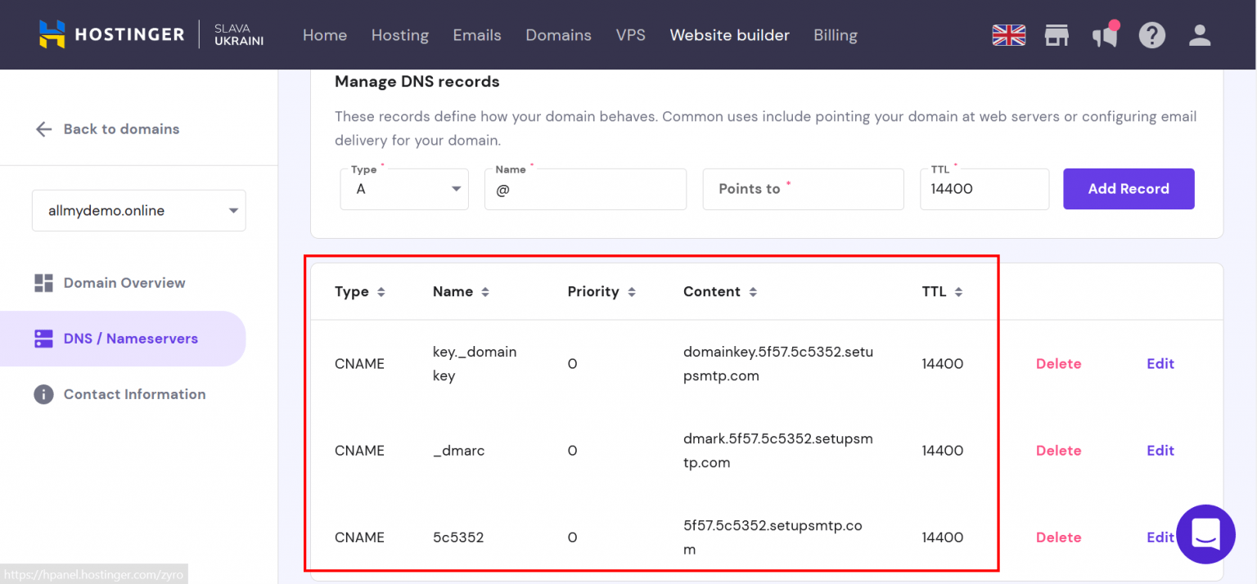Open the live chat bubble icon

(1205, 534)
